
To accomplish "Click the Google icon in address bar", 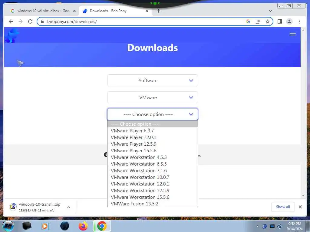I will point(248,21).
